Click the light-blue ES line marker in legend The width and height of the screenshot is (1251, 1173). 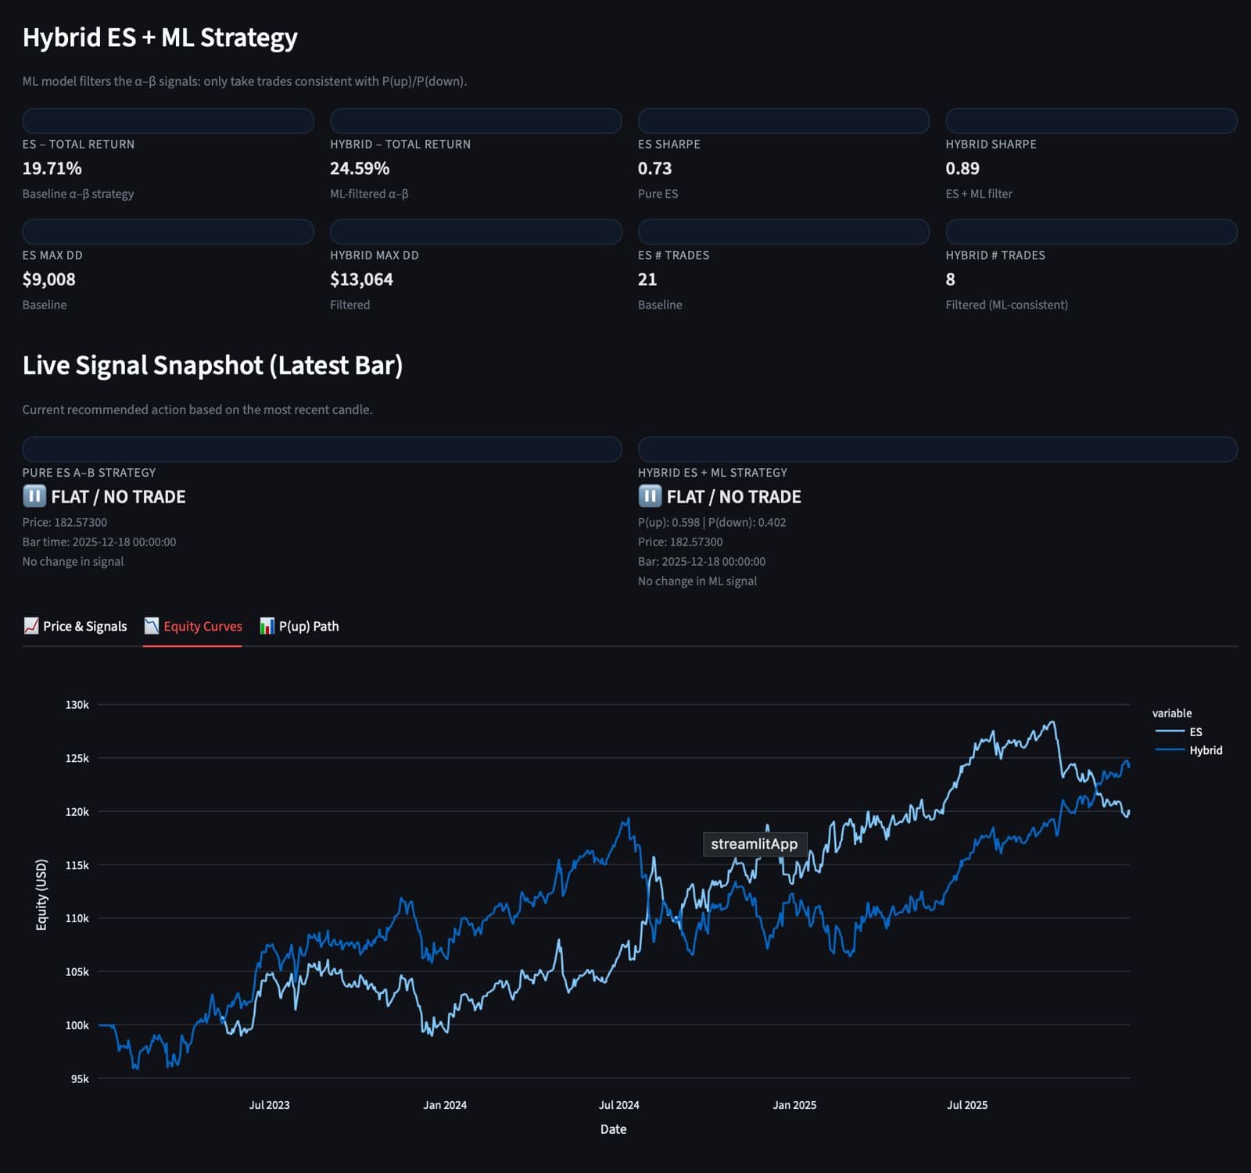[1169, 731]
